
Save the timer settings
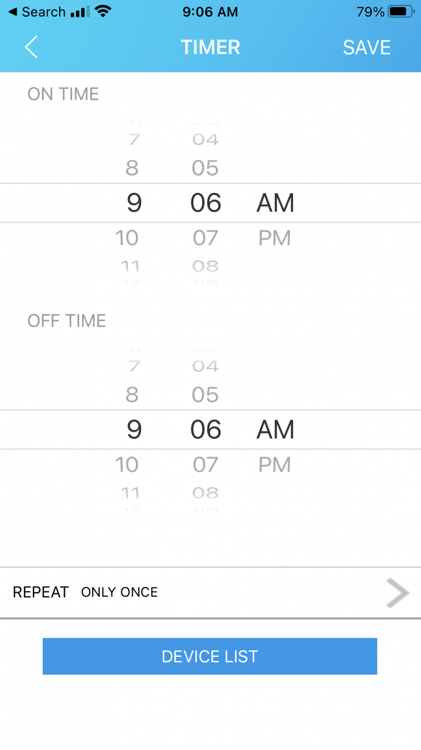[x=366, y=47]
